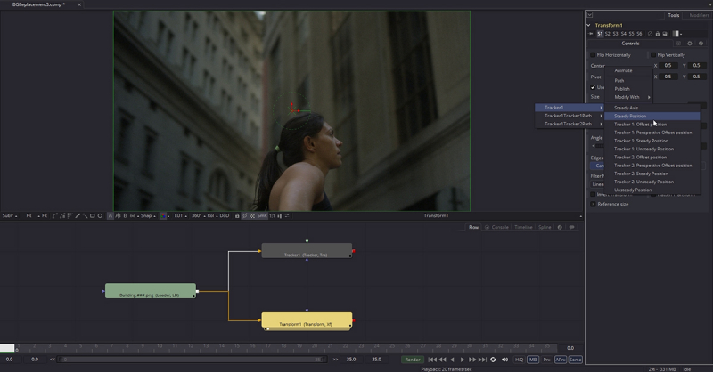This screenshot has height=372, width=713.
Task: Jump to the first frame
Action: pos(432,360)
